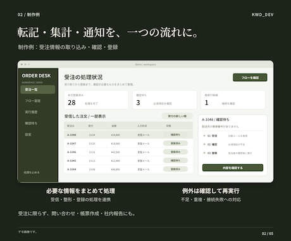Click step 03 登録 in detail panel
Screen dimensions: 291x241
coord(212,153)
